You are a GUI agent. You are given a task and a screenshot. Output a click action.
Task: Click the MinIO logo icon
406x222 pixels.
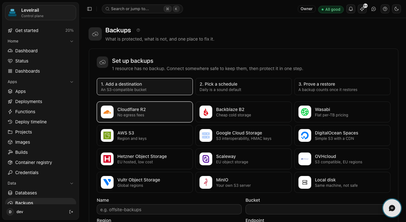point(206,182)
